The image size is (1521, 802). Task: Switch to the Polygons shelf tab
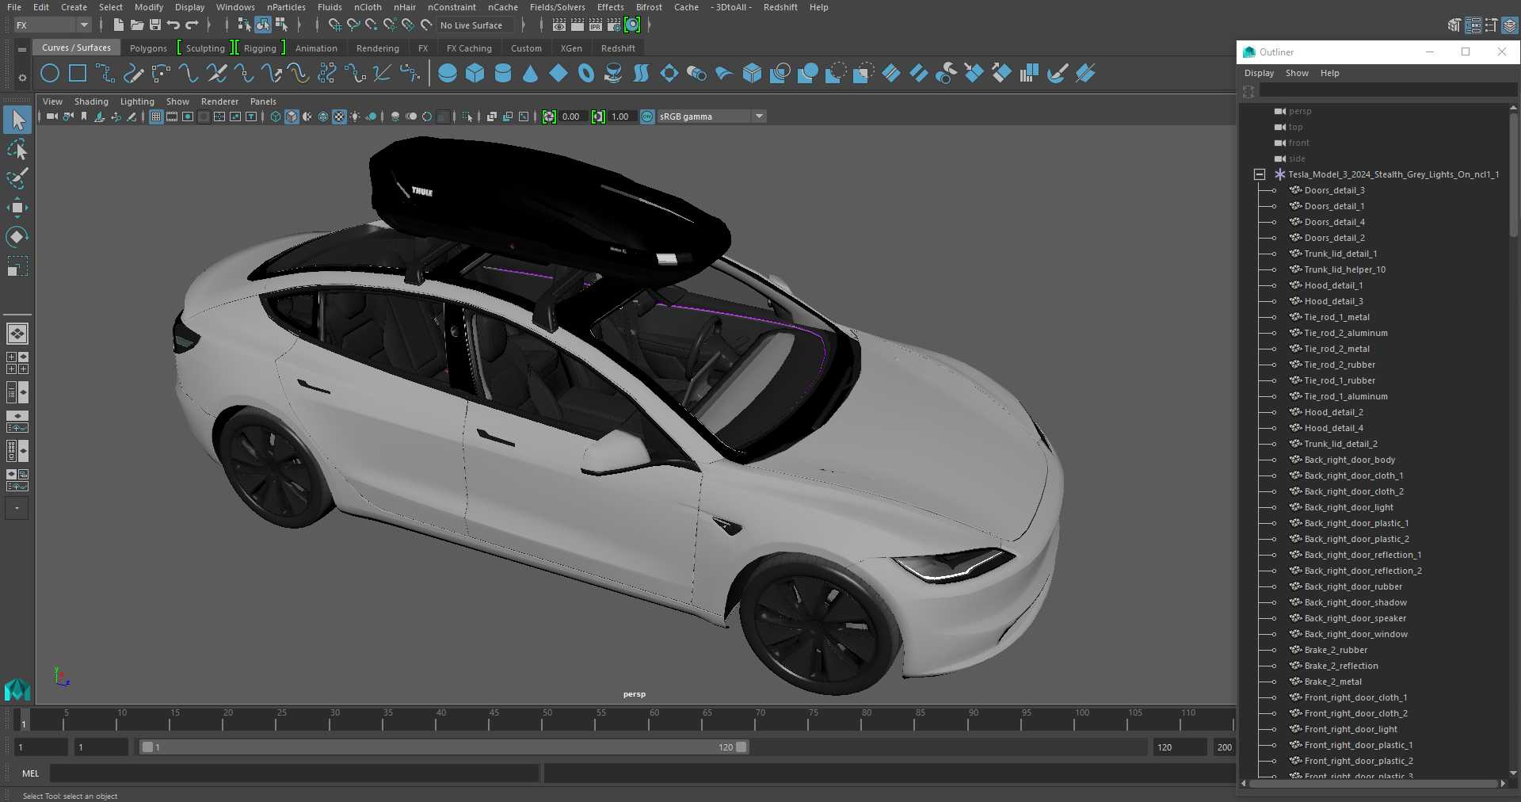click(148, 48)
